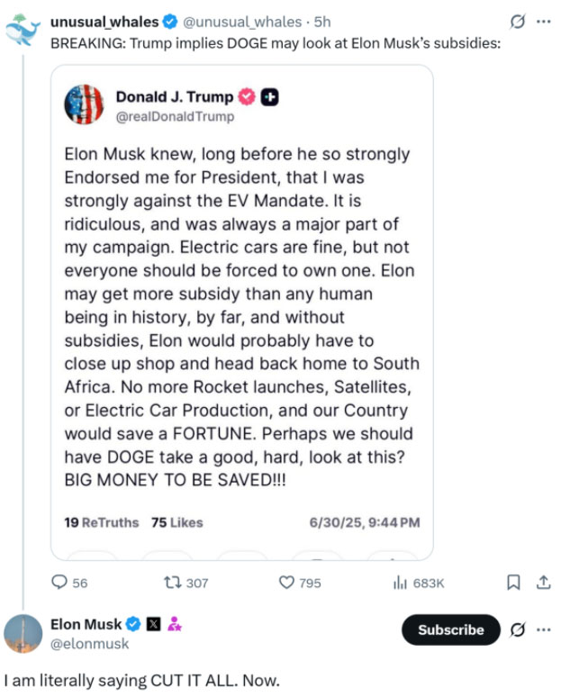Share the unusual_whales post
The height and width of the screenshot is (697, 561).
(x=543, y=583)
